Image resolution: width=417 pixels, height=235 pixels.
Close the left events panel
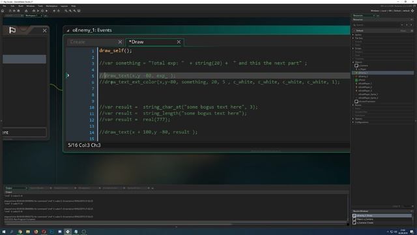(x=45, y=31)
